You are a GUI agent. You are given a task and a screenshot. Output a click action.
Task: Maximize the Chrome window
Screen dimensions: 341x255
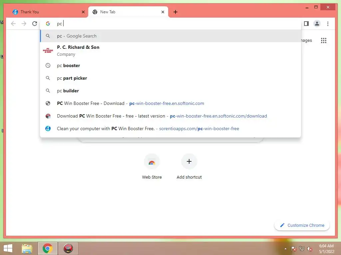pos(316,7)
